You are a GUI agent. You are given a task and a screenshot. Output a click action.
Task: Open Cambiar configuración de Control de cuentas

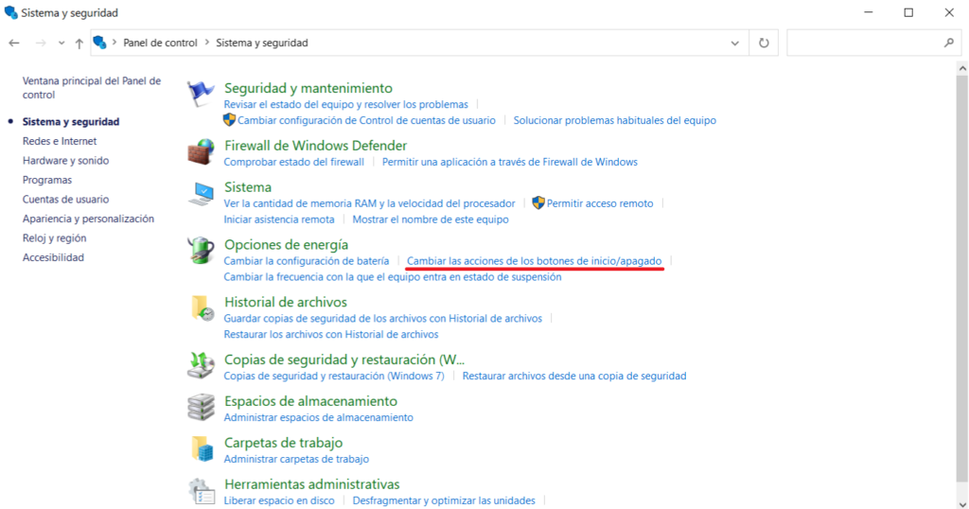[366, 120]
